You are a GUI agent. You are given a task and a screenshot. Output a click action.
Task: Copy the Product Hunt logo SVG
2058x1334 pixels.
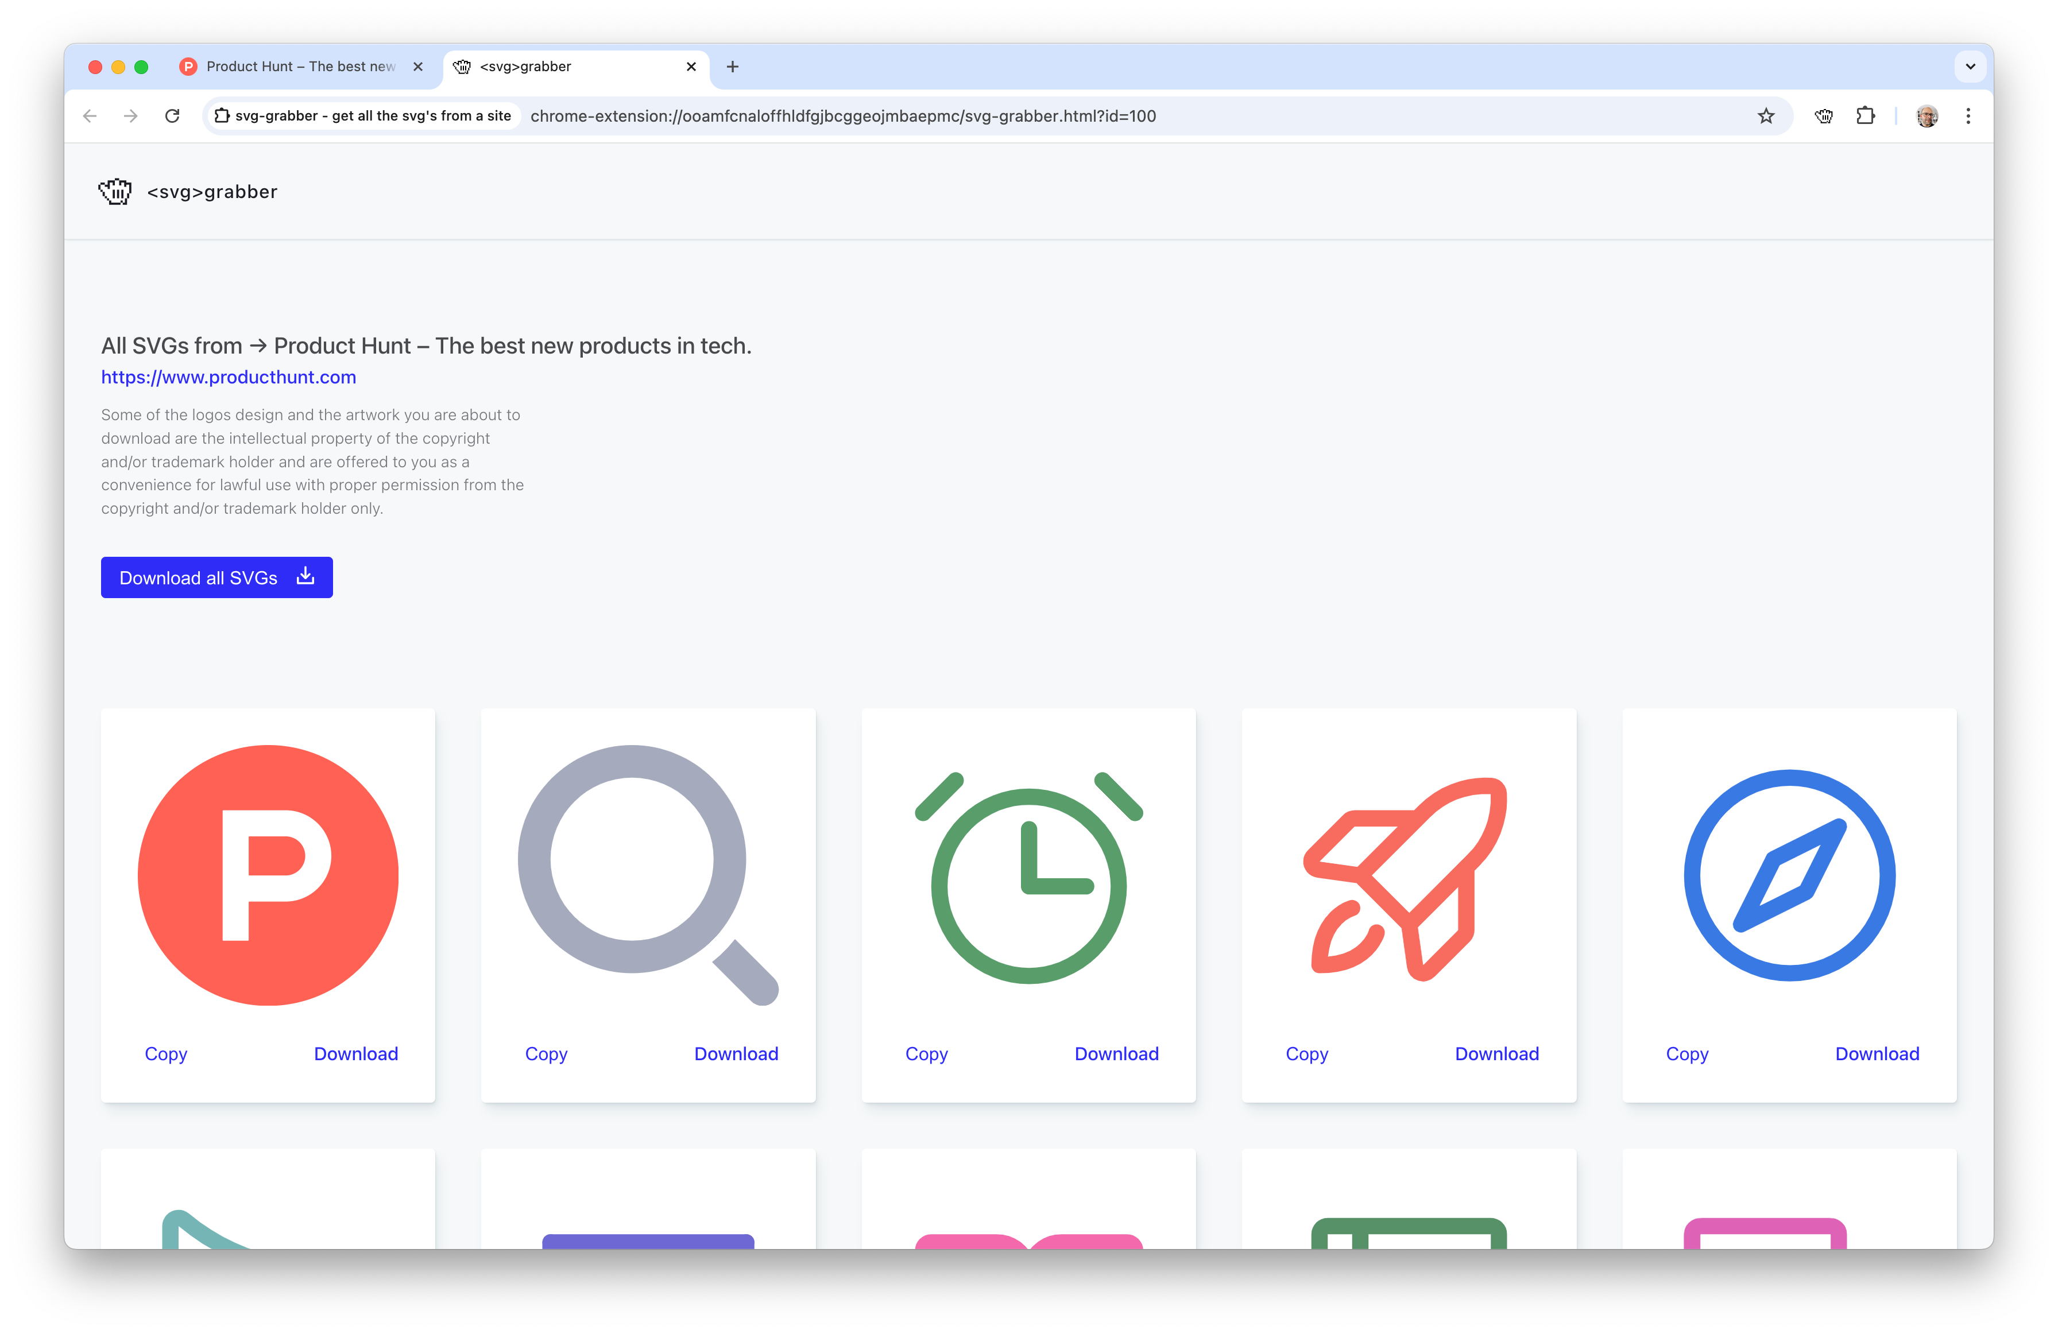click(166, 1054)
